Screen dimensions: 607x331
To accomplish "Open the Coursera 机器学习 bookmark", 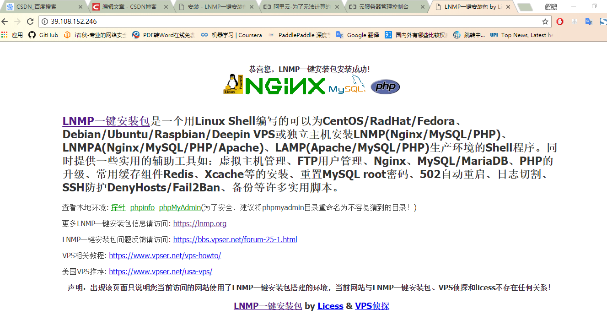I will coord(231,35).
